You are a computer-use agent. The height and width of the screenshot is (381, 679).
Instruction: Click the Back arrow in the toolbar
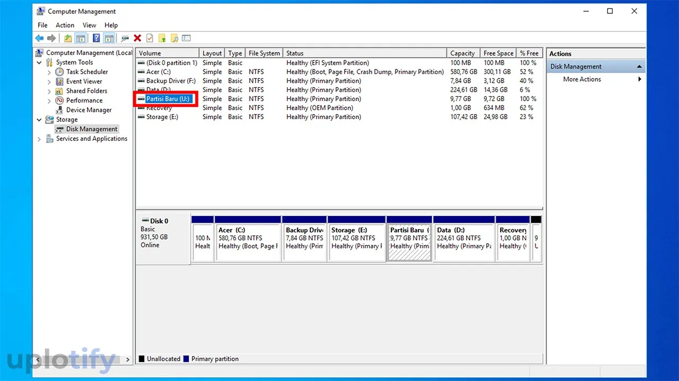coord(39,38)
